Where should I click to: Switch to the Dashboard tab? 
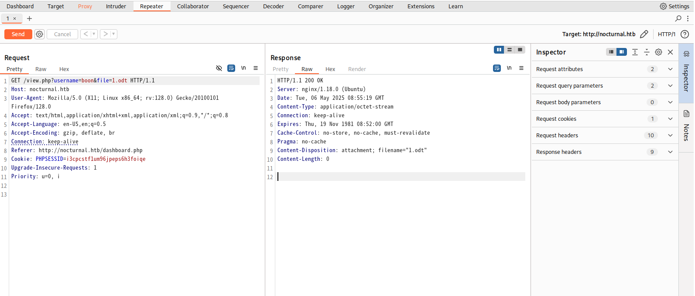[x=20, y=6]
